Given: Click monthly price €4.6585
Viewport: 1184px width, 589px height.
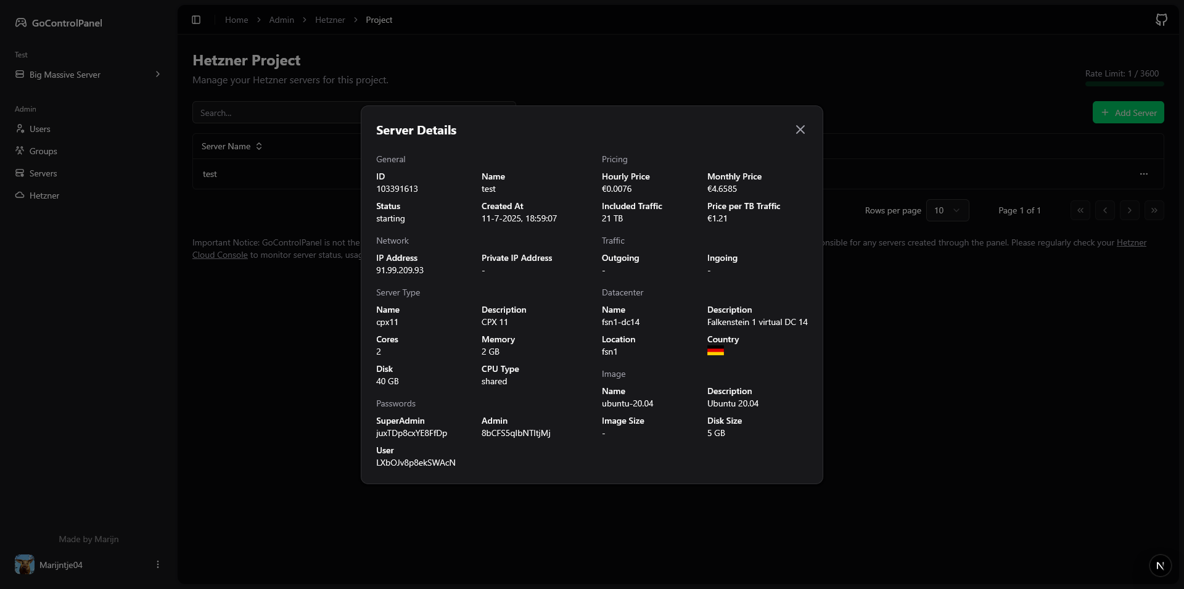Looking at the screenshot, I should 722,189.
